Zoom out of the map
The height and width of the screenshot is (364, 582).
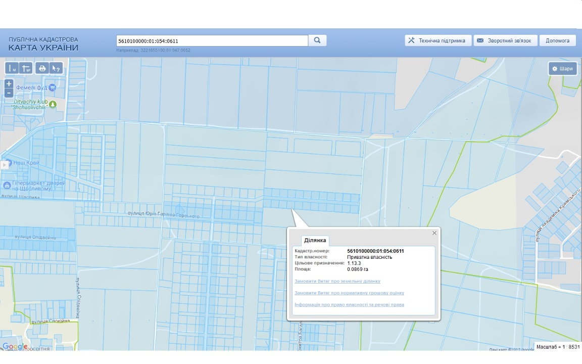coord(9,93)
